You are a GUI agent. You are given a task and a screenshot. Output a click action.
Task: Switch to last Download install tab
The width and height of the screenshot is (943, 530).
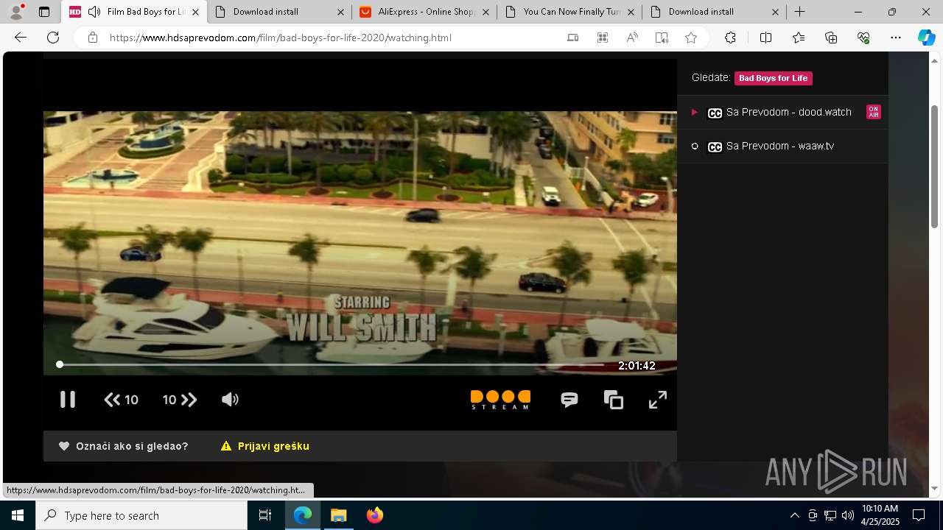pos(714,12)
